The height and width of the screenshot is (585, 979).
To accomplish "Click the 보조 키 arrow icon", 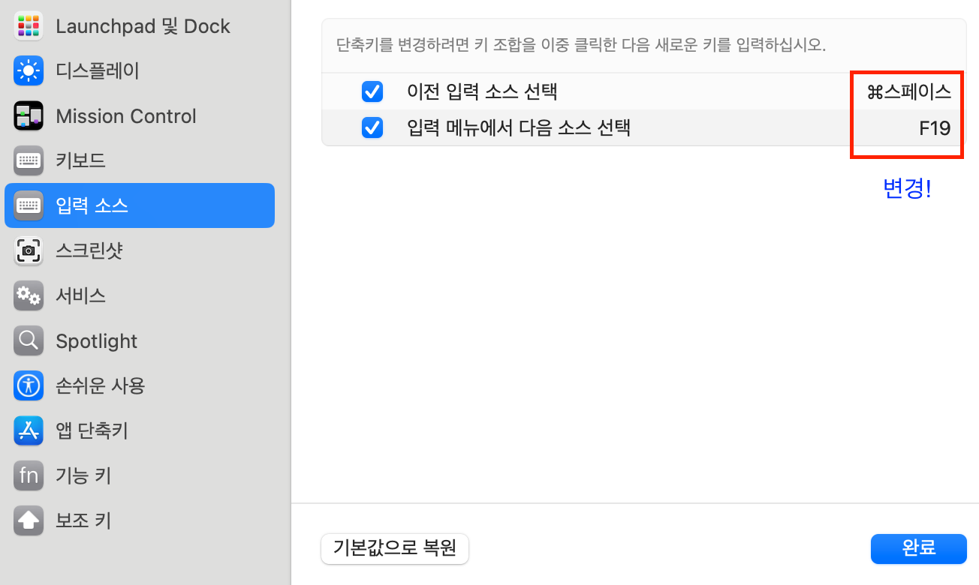I will tap(29, 520).
